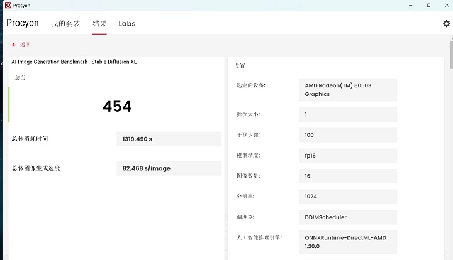Click the 总体消耗时间 label
The image size is (453, 260).
click(x=30, y=139)
